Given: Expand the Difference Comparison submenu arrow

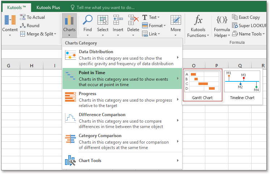Looking at the screenshot, I should (178, 120).
